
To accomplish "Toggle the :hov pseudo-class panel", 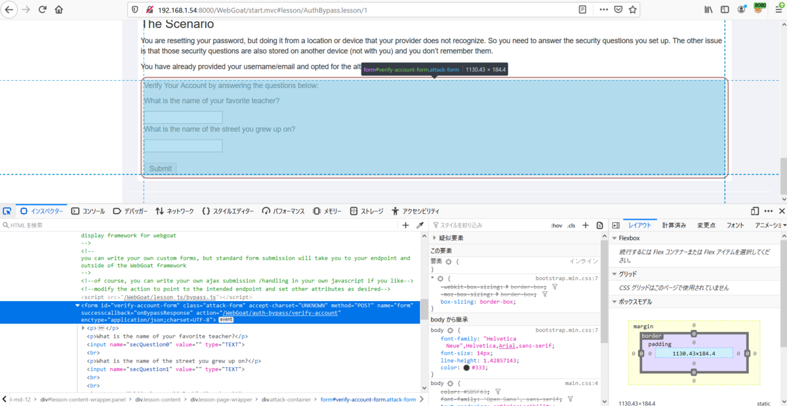I will [x=556, y=225].
